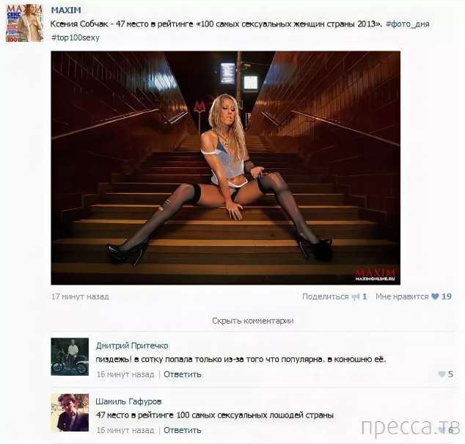
Task: Open Шамиль Гафуров's avatar photo
Action: coord(70,412)
